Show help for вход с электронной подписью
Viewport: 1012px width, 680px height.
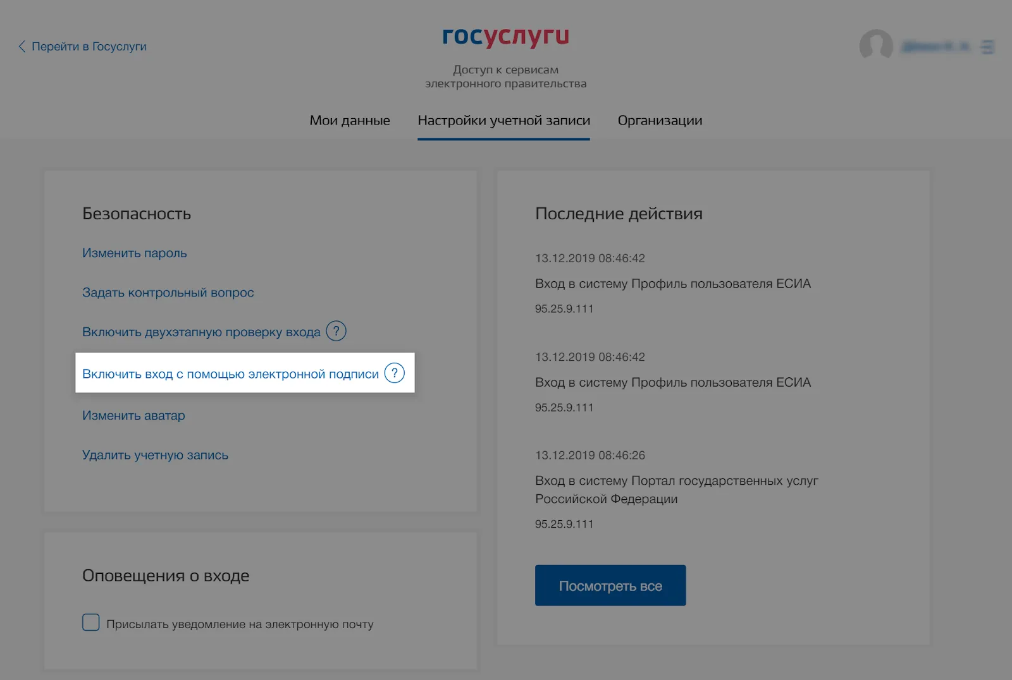(394, 373)
